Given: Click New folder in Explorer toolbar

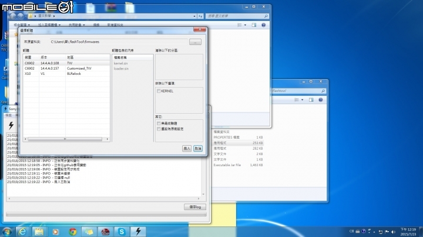Looking at the screenshot, I should (x=115, y=25).
